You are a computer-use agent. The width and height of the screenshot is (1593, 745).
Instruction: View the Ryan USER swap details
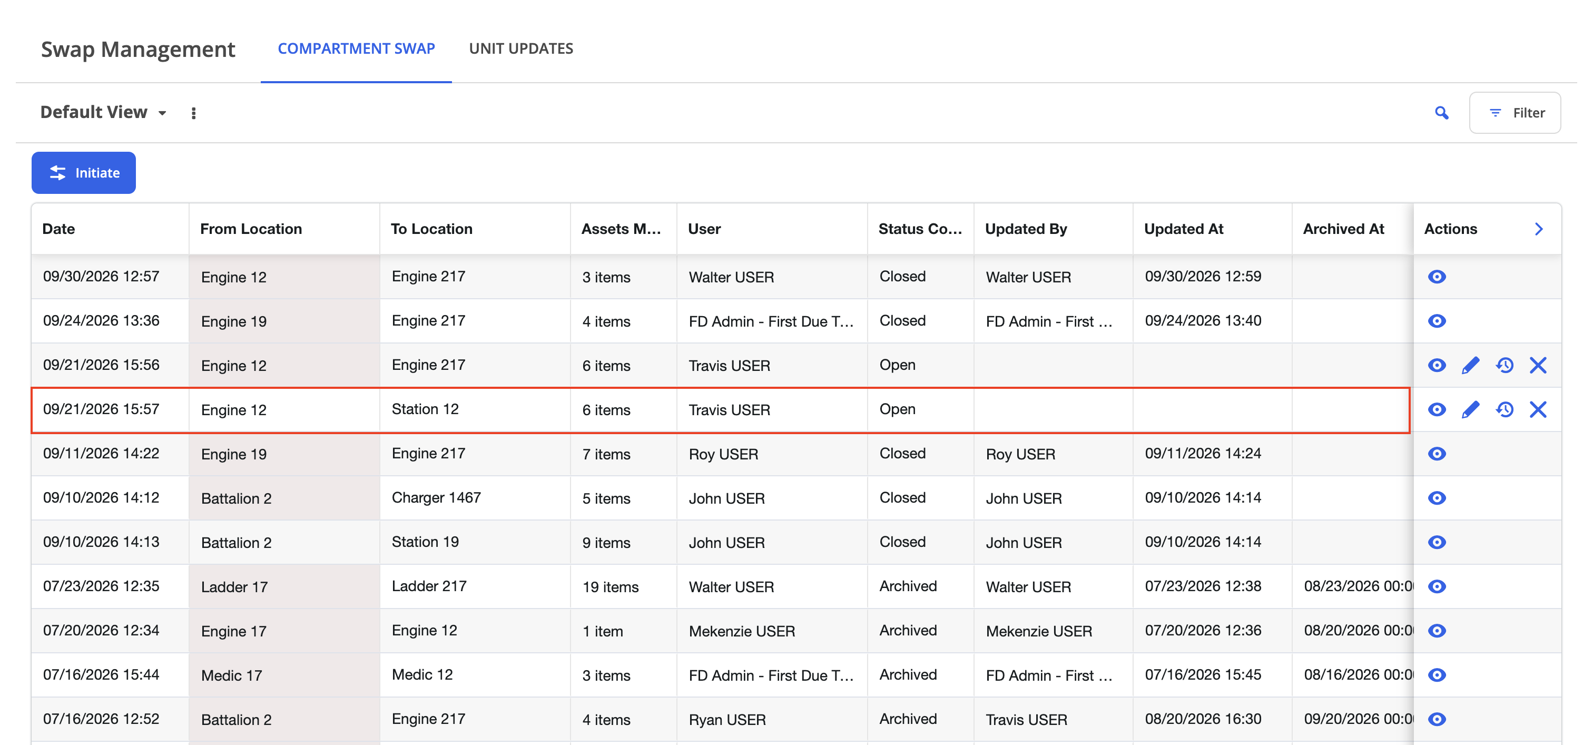pyautogui.click(x=1437, y=719)
